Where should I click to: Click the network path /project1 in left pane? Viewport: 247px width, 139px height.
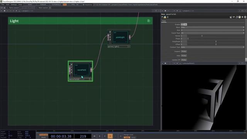point(26,11)
